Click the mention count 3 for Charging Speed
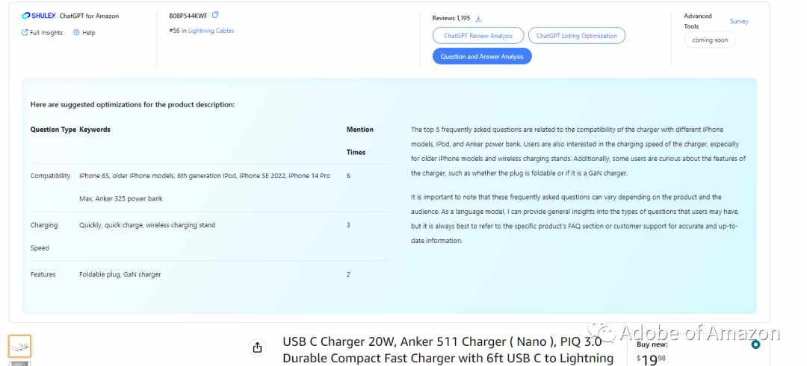Viewport: 807px width, 366px height. [x=348, y=225]
